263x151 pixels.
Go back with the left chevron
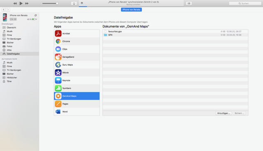coord(4,9)
